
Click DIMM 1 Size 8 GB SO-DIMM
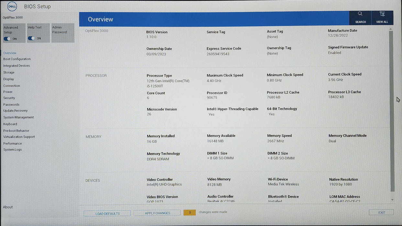[220, 158]
